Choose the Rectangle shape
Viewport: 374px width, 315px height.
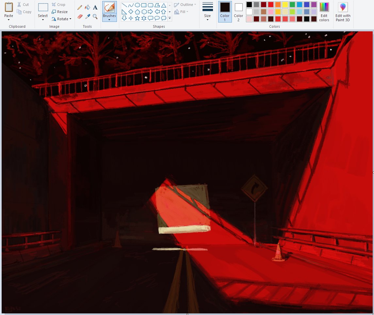tap(144, 5)
